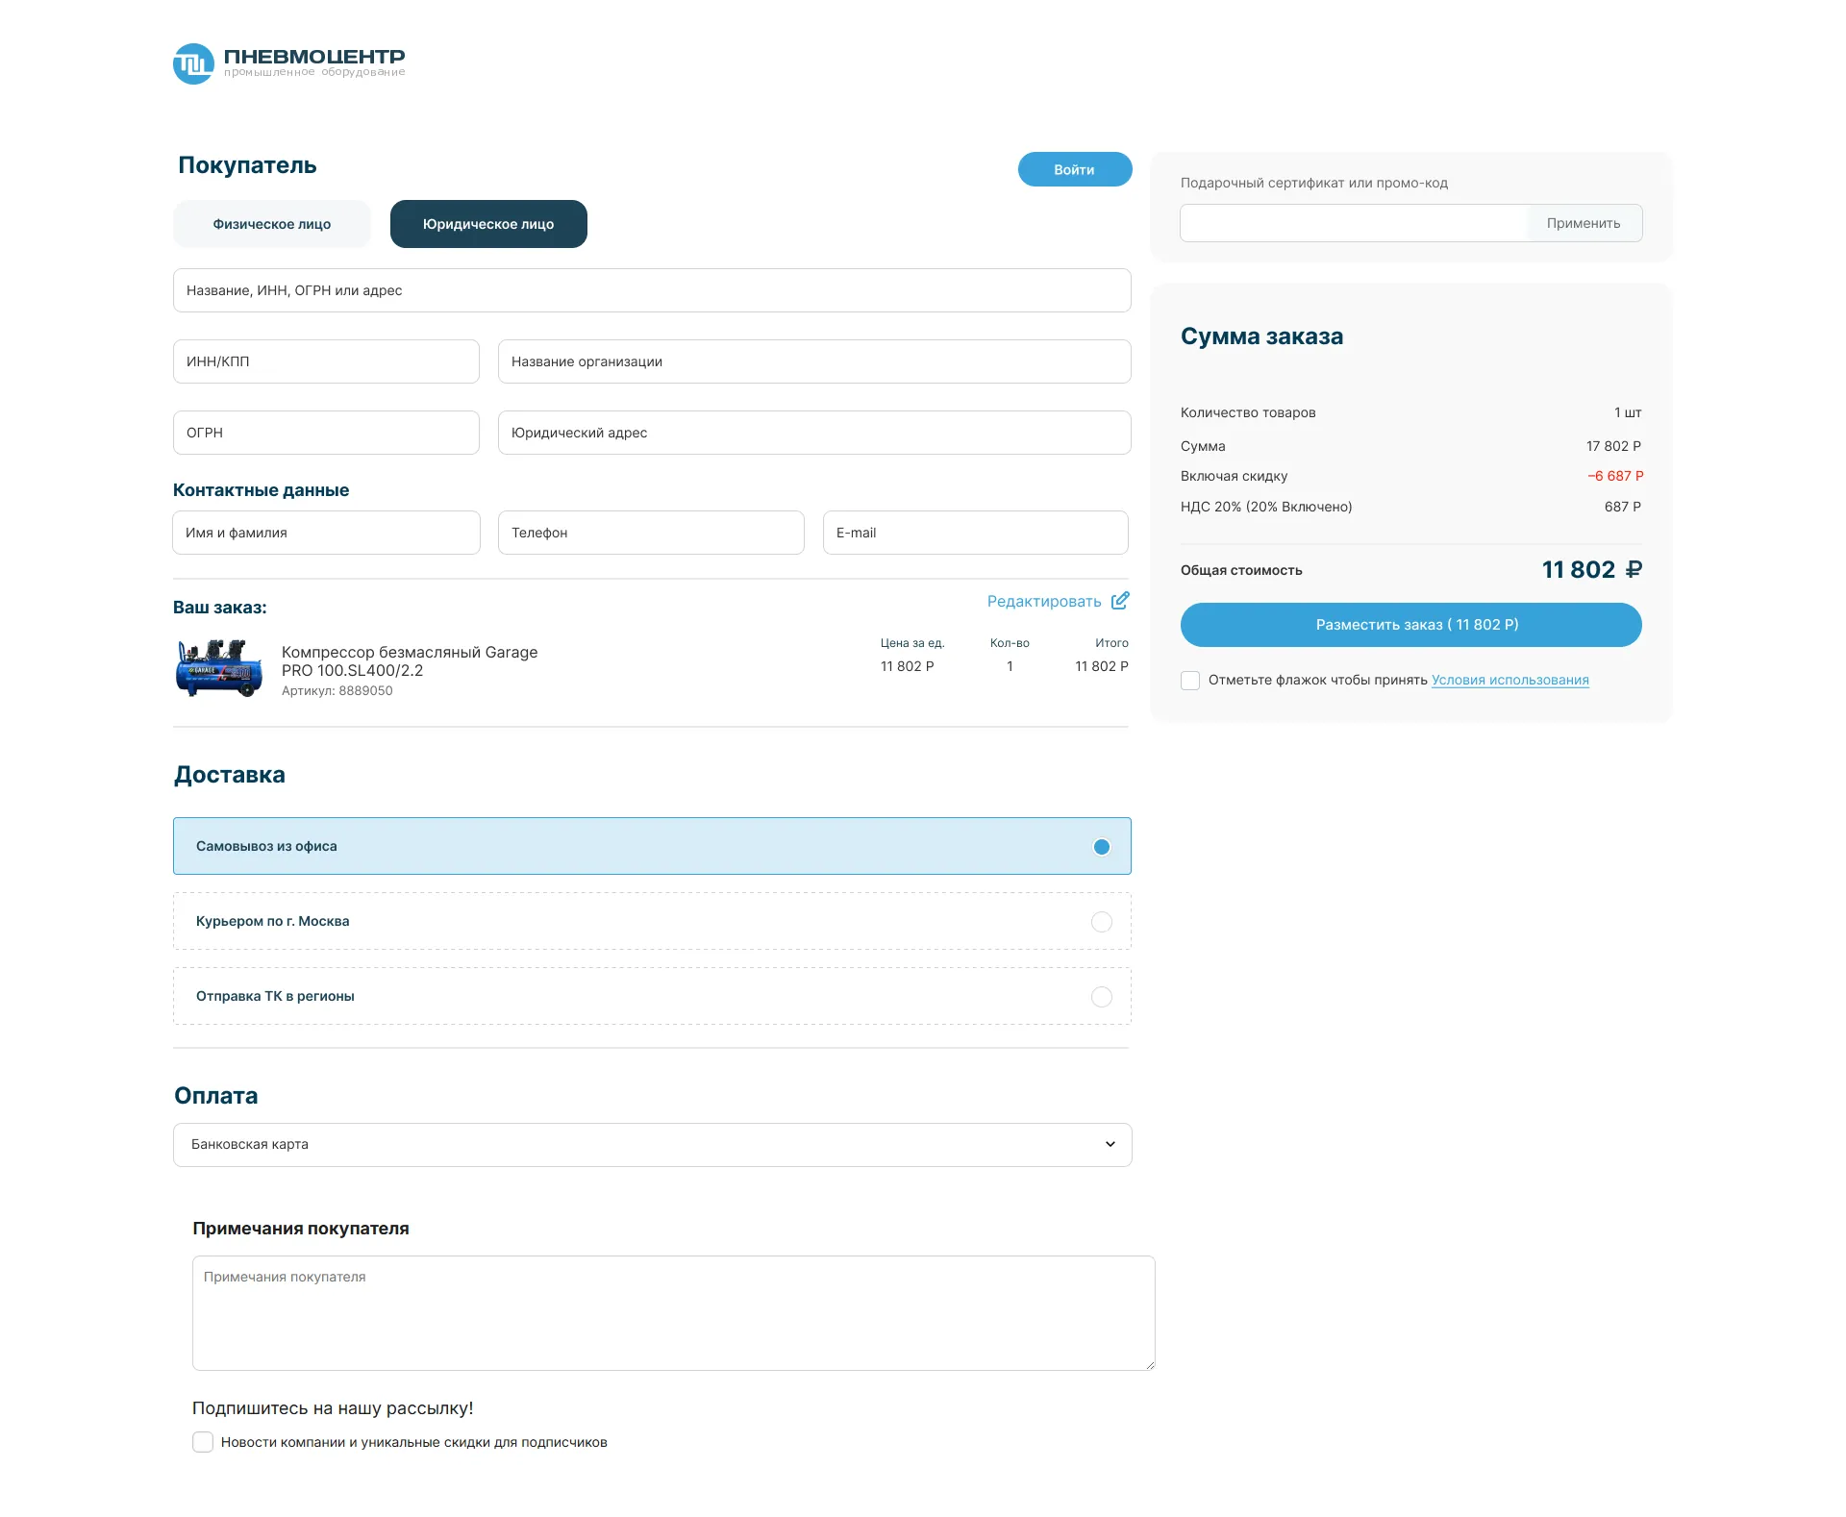
Task: Expand the Банковская карта payment dropdown
Action: tap(652, 1145)
